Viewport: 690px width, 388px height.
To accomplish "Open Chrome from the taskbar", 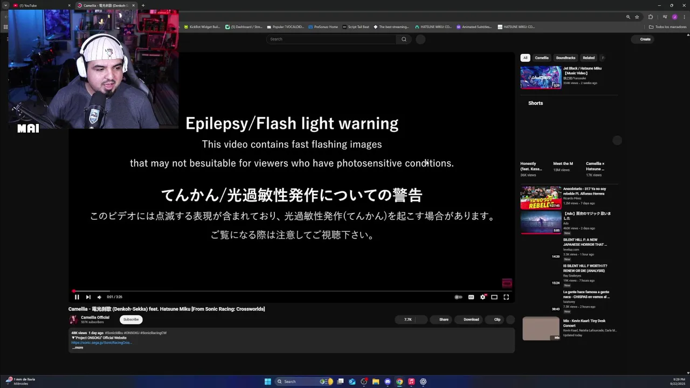I will coord(399,382).
